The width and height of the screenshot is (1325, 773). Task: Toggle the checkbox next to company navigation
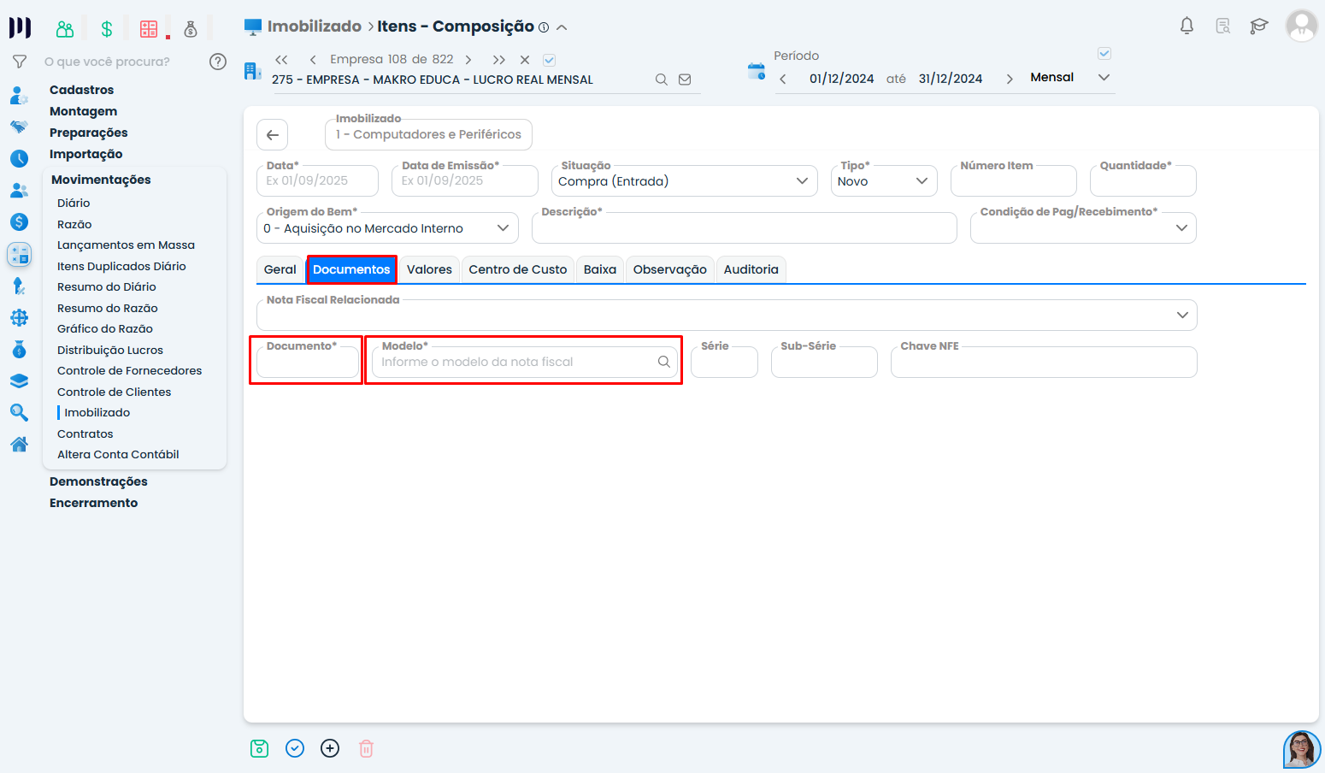pyautogui.click(x=550, y=60)
